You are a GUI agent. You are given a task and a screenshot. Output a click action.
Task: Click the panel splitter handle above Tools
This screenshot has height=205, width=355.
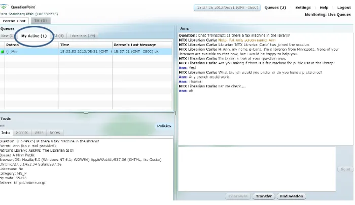(86, 113)
